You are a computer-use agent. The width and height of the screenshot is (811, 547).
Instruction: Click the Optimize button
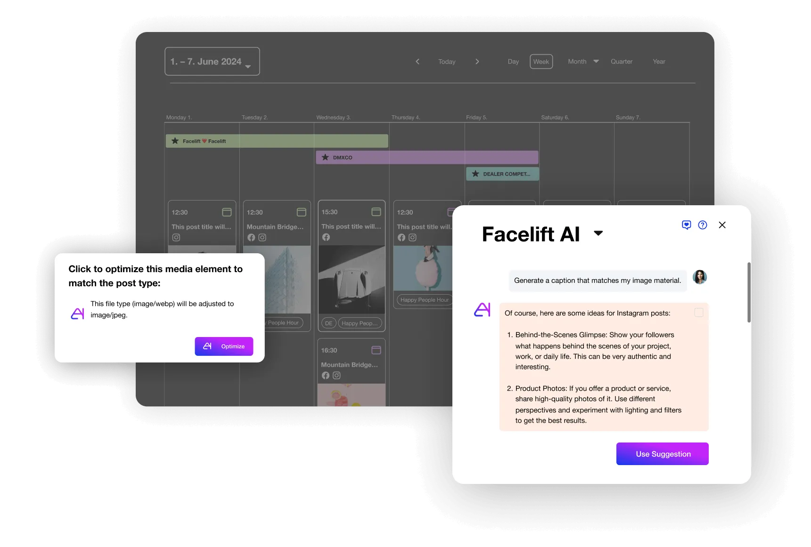(224, 346)
